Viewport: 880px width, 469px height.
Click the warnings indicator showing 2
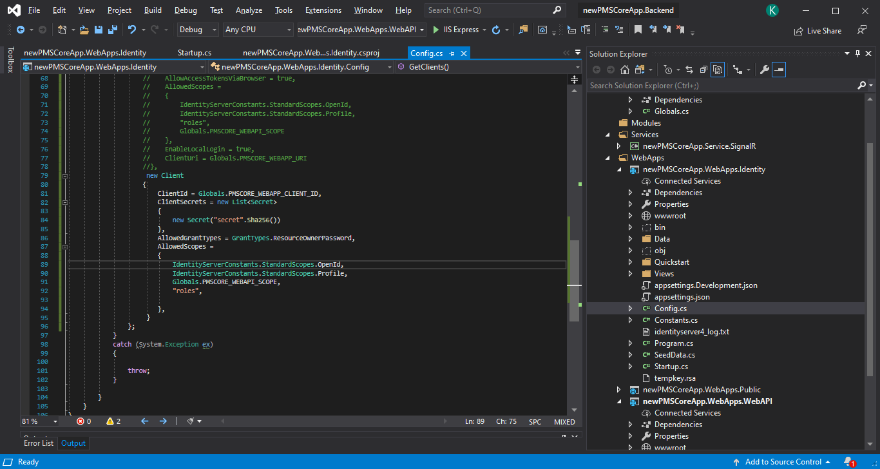pyautogui.click(x=113, y=421)
